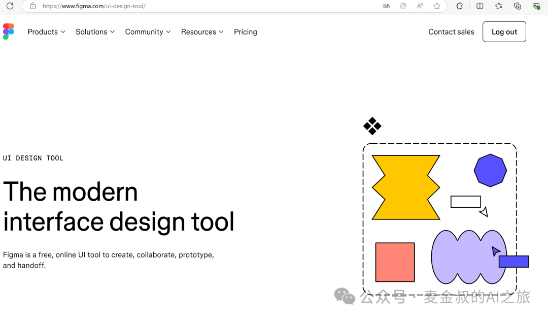Open the Read aloud icon
Image resolution: width=548 pixels, height=319 pixels.
[420, 6]
